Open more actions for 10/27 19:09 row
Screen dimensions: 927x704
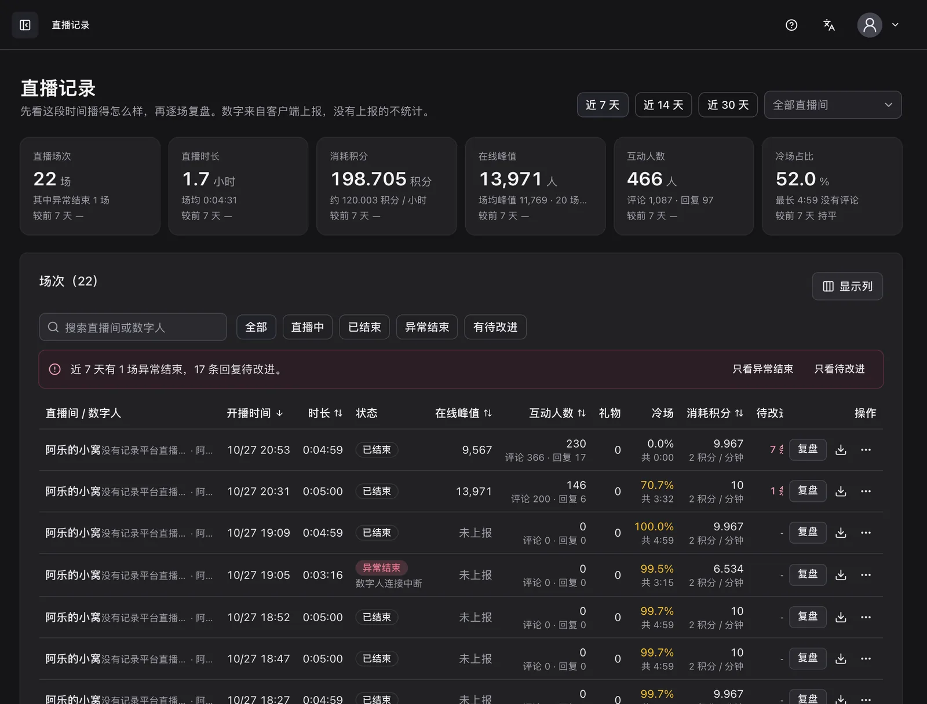(x=866, y=533)
